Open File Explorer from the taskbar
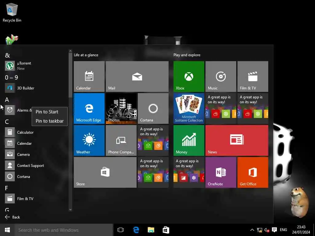This screenshot has height=236, width=315. pyautogui.click(x=151, y=230)
